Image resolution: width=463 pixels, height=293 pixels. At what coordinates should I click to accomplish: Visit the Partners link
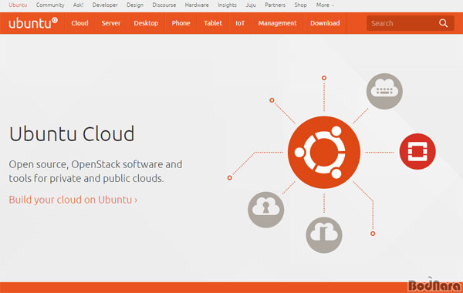275,5
